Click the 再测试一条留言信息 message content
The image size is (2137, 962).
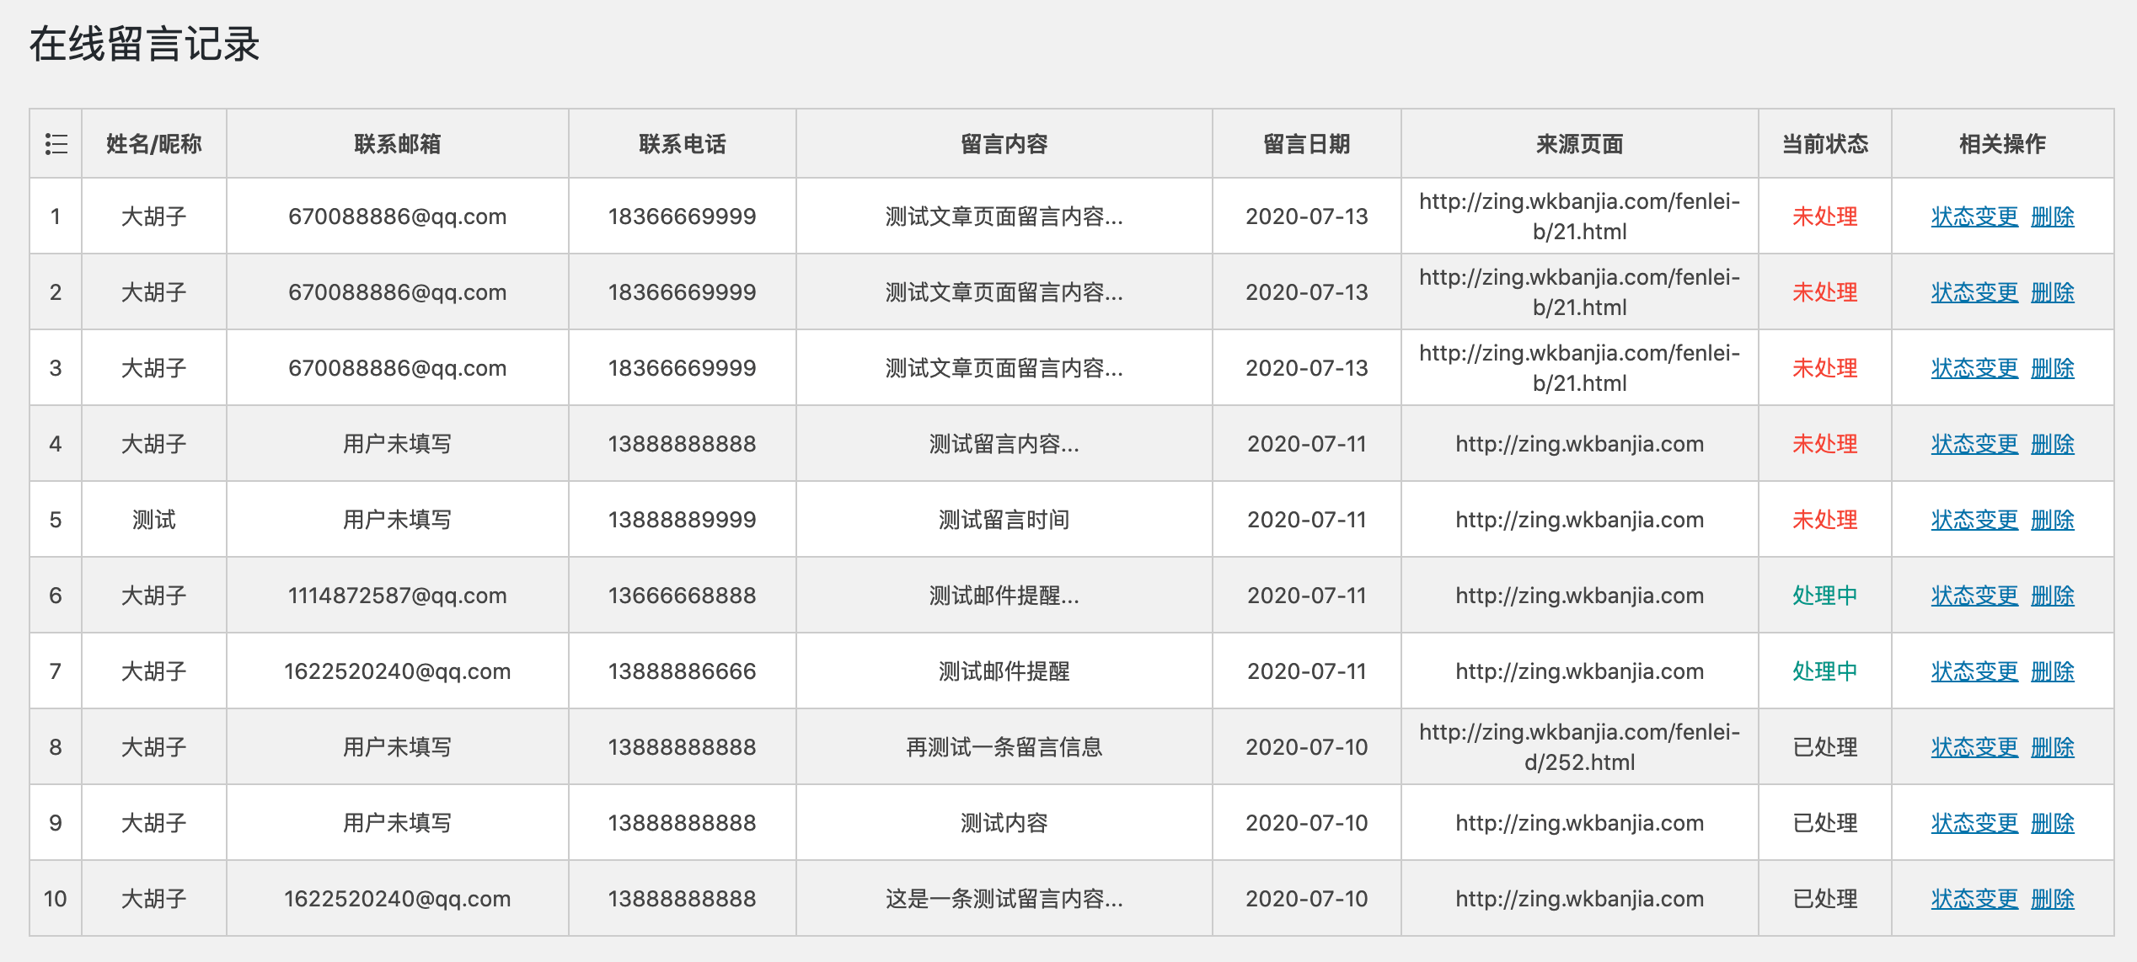point(1004,747)
